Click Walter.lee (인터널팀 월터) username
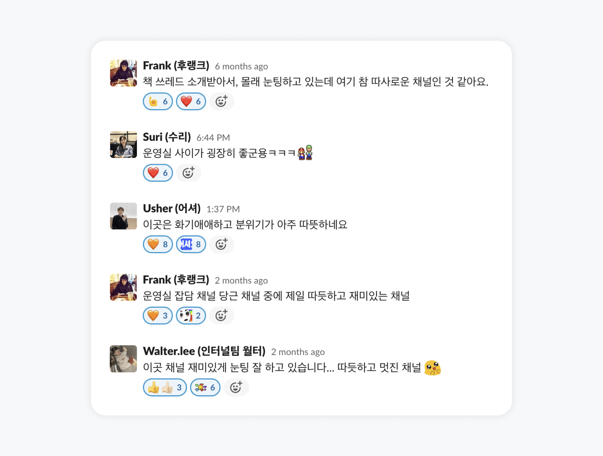The image size is (603, 456). tap(204, 351)
